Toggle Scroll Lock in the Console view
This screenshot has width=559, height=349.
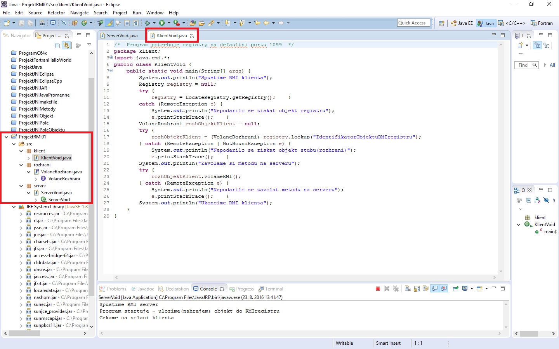[416, 289]
